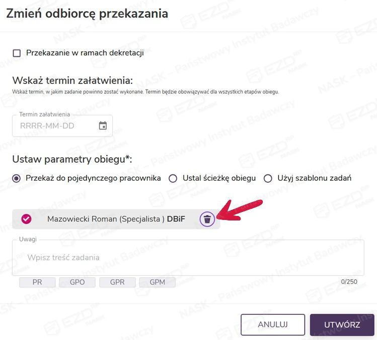377x340 pixels.
Task: Click the 0/250 character counter
Action: click(x=349, y=282)
